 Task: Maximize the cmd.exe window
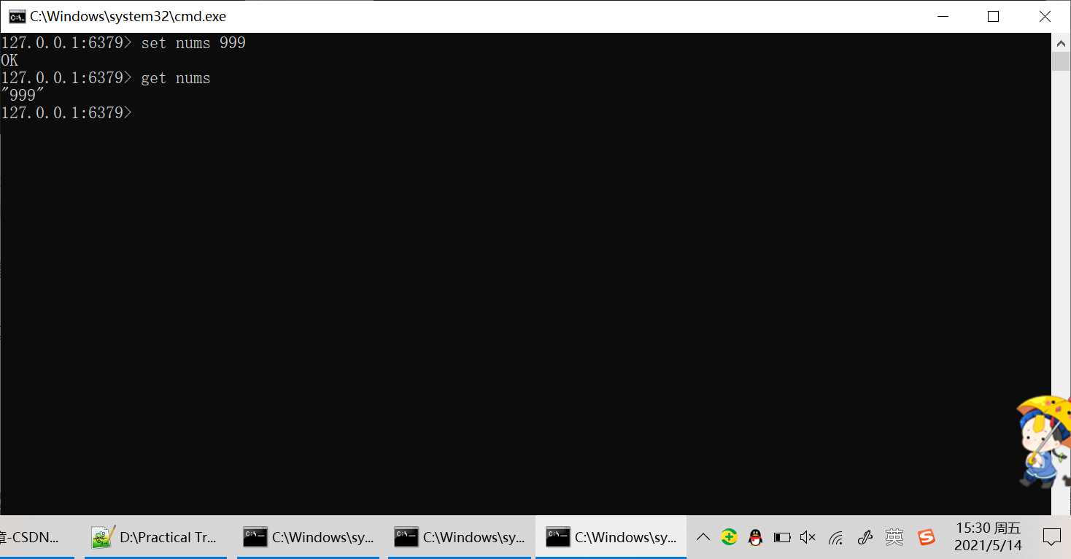tap(993, 16)
